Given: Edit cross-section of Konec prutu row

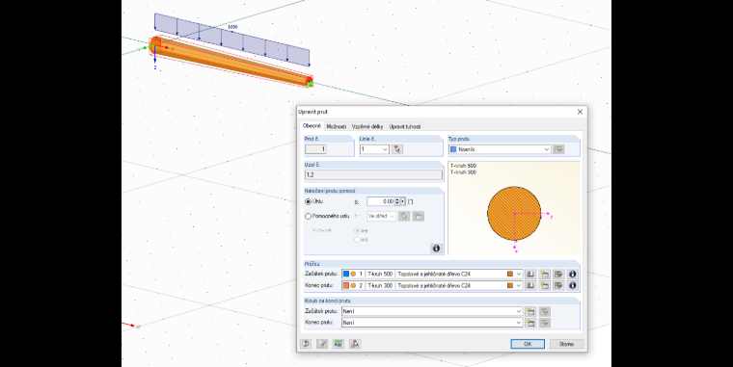Looking at the screenshot, I should (x=558, y=285).
